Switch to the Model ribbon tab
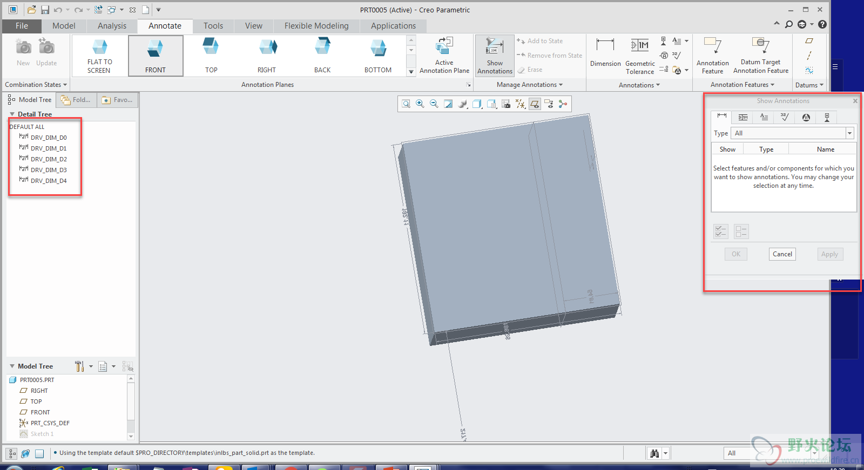 (64, 26)
